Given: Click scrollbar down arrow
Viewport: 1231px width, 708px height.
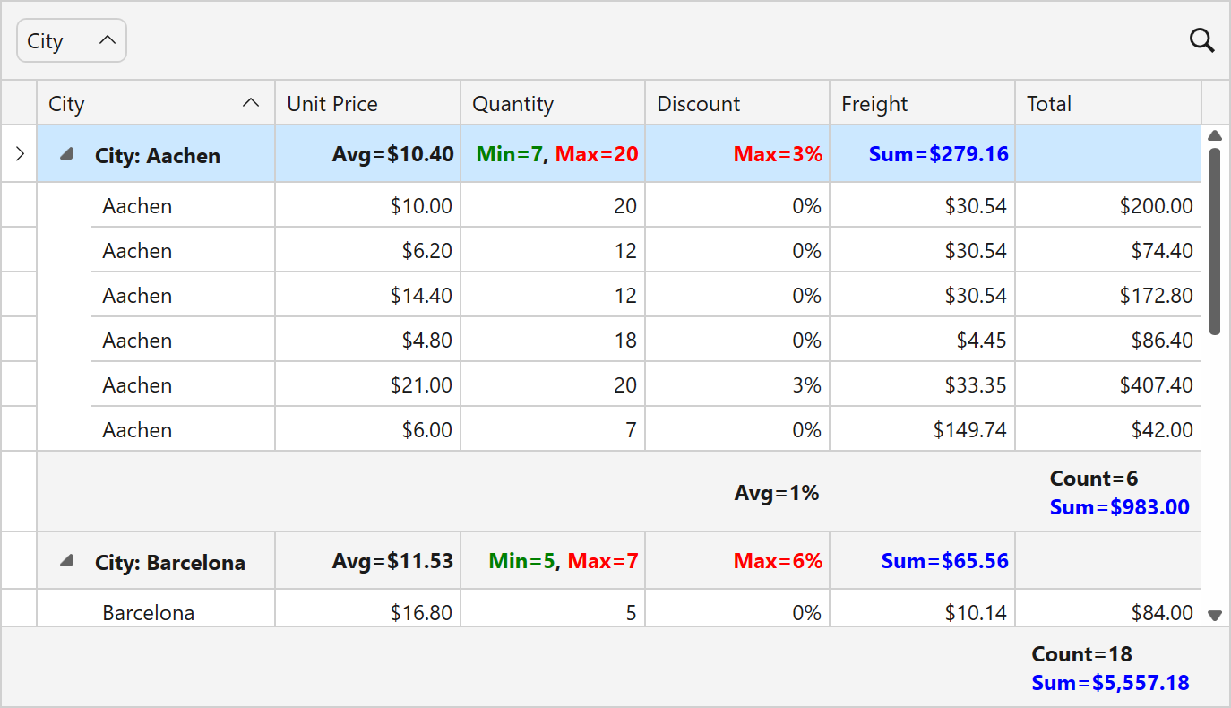Looking at the screenshot, I should (x=1215, y=615).
